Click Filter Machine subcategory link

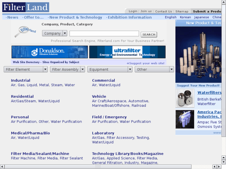click(23, 158)
